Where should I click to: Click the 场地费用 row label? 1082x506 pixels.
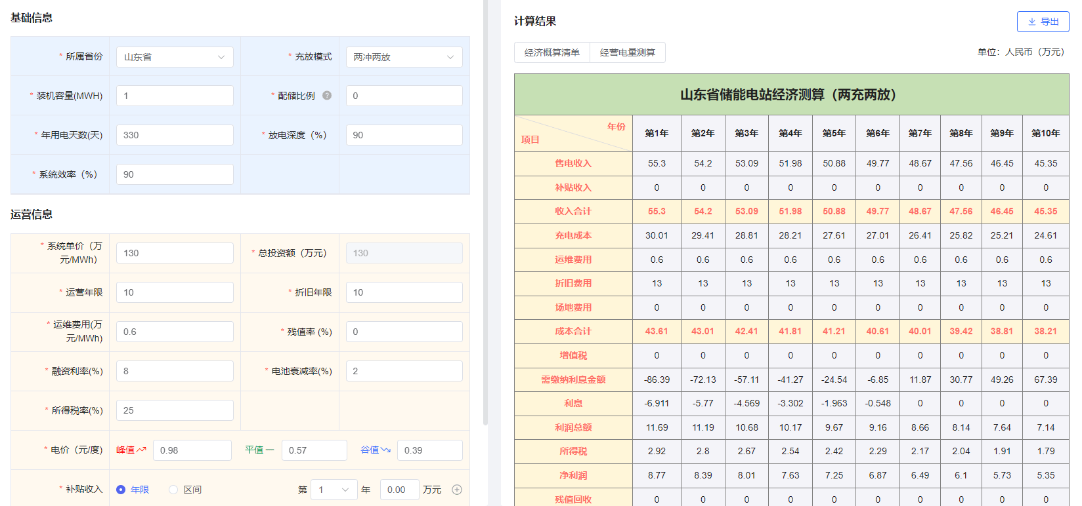[573, 307]
